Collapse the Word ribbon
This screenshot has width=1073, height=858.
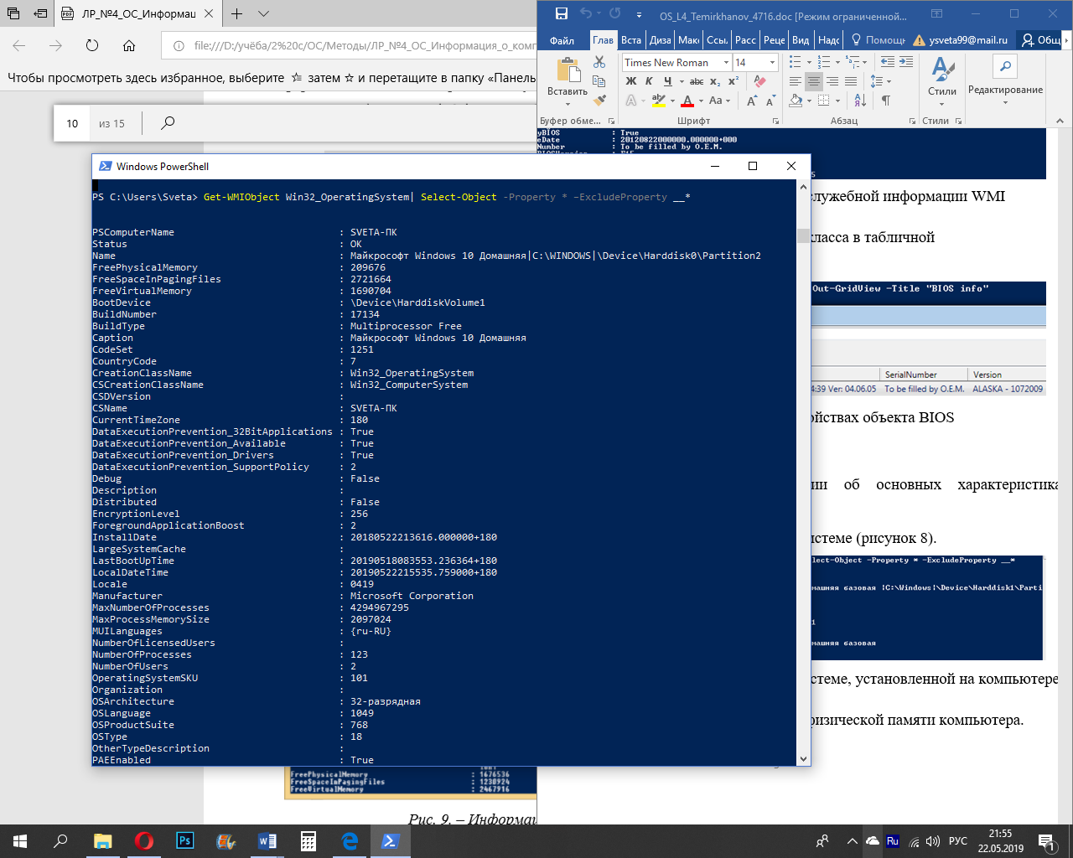tap(1060, 121)
